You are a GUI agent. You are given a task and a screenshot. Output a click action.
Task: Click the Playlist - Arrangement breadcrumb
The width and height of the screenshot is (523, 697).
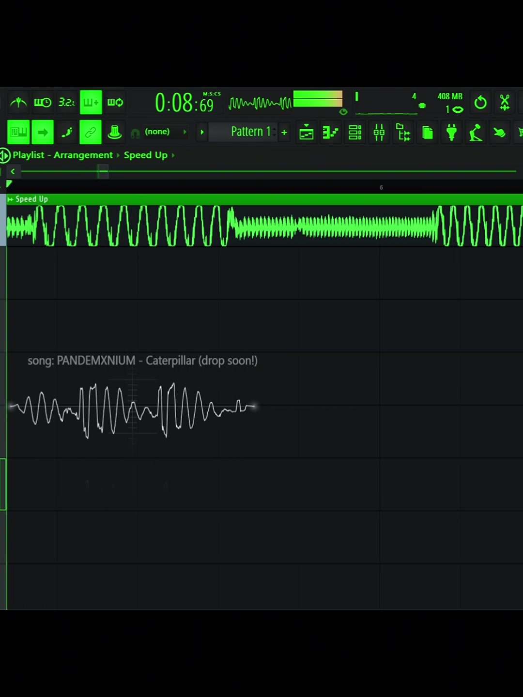coord(62,155)
